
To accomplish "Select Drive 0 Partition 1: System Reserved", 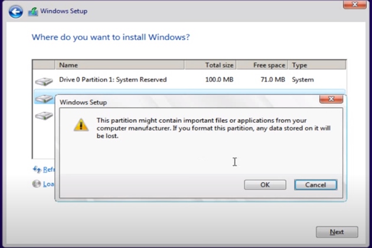I will coord(113,80).
